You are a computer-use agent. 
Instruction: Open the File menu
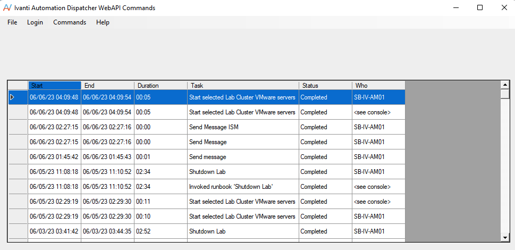coord(12,22)
